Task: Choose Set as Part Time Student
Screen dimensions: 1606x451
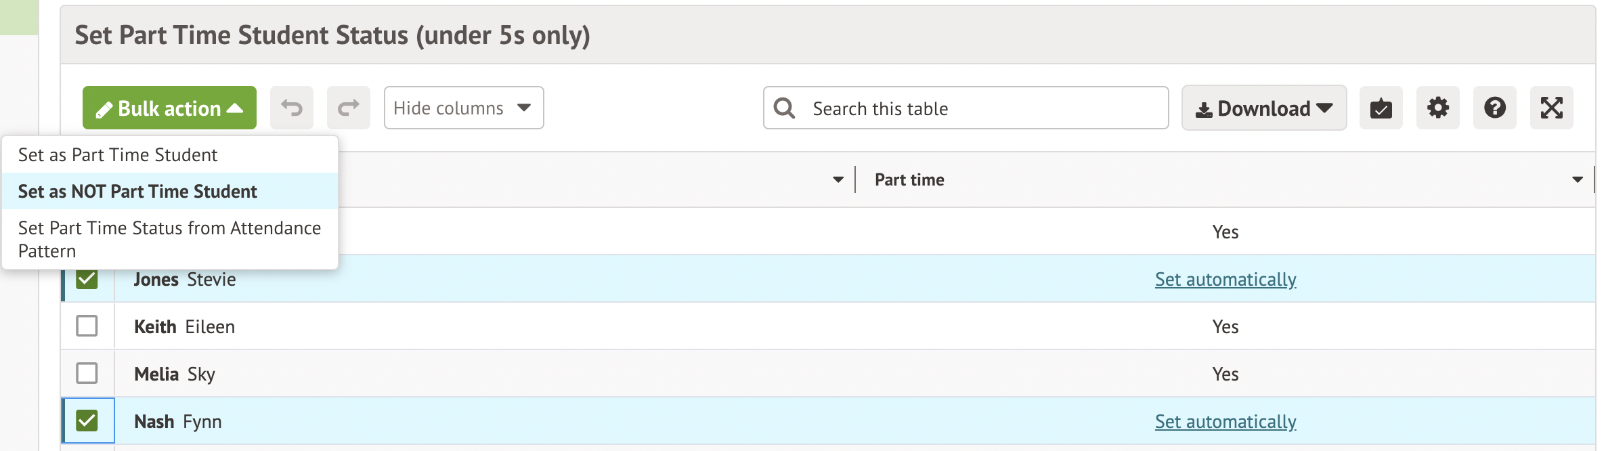Action: click(118, 155)
